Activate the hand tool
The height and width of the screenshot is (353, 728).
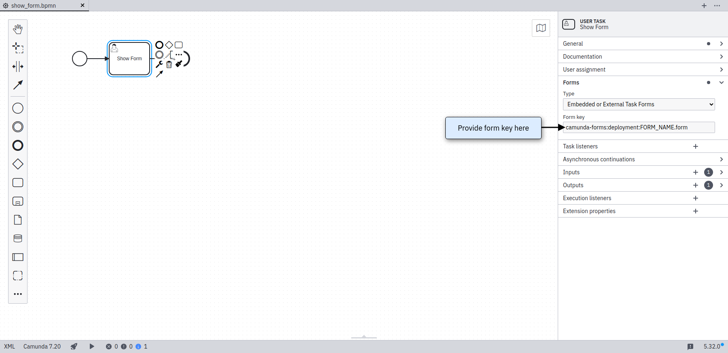[18, 29]
